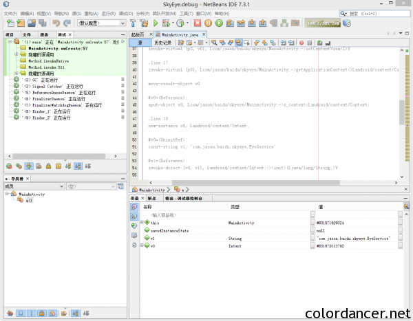Select the Method.invokeNative stack frame

coord(48,61)
